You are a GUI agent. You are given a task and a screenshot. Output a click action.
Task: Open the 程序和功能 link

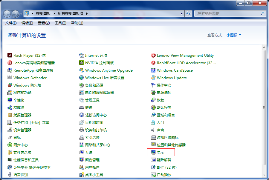coord(22,93)
